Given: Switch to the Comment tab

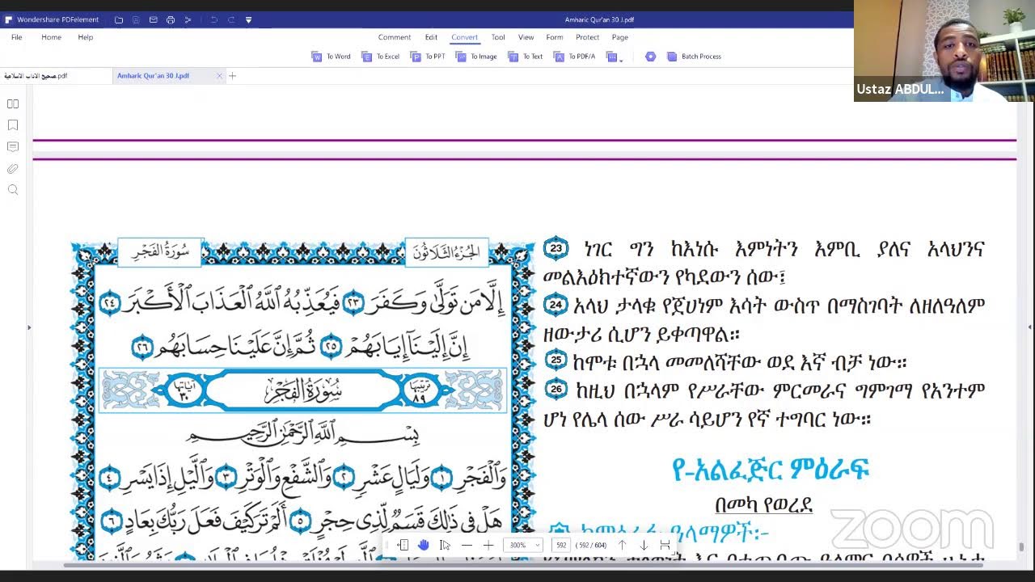Looking at the screenshot, I should 395,37.
